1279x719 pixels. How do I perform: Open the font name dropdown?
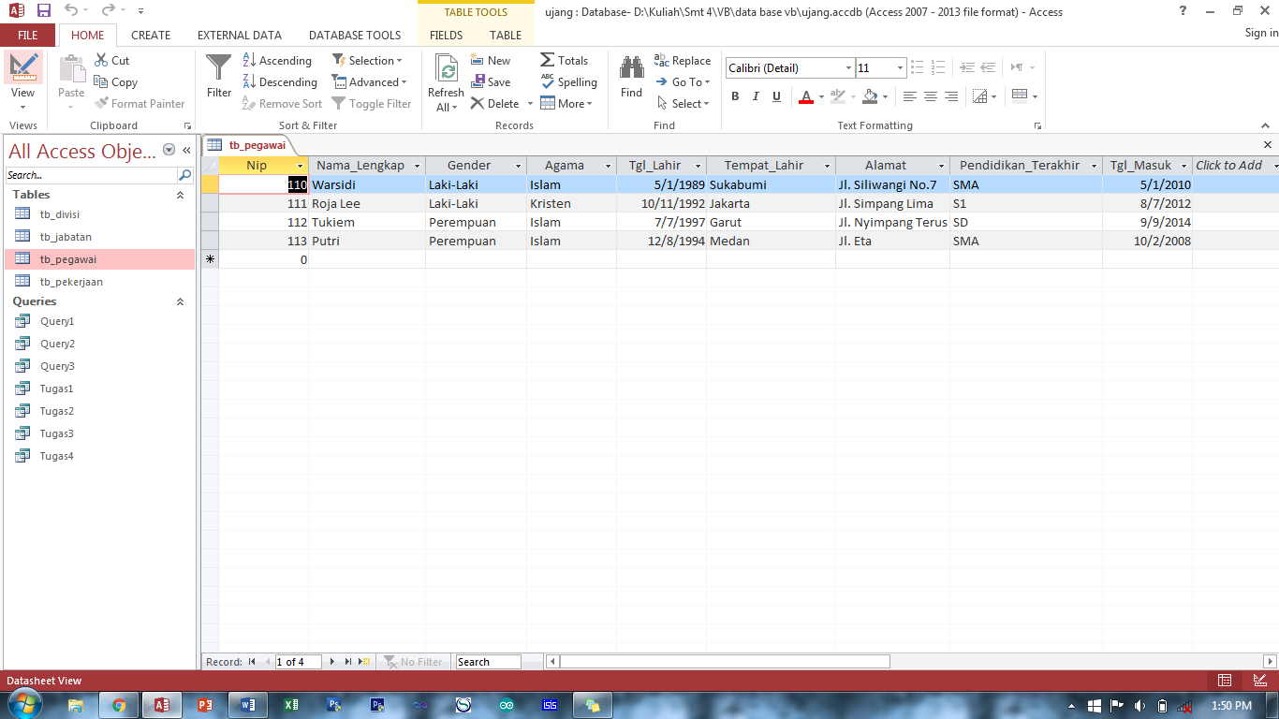[848, 68]
